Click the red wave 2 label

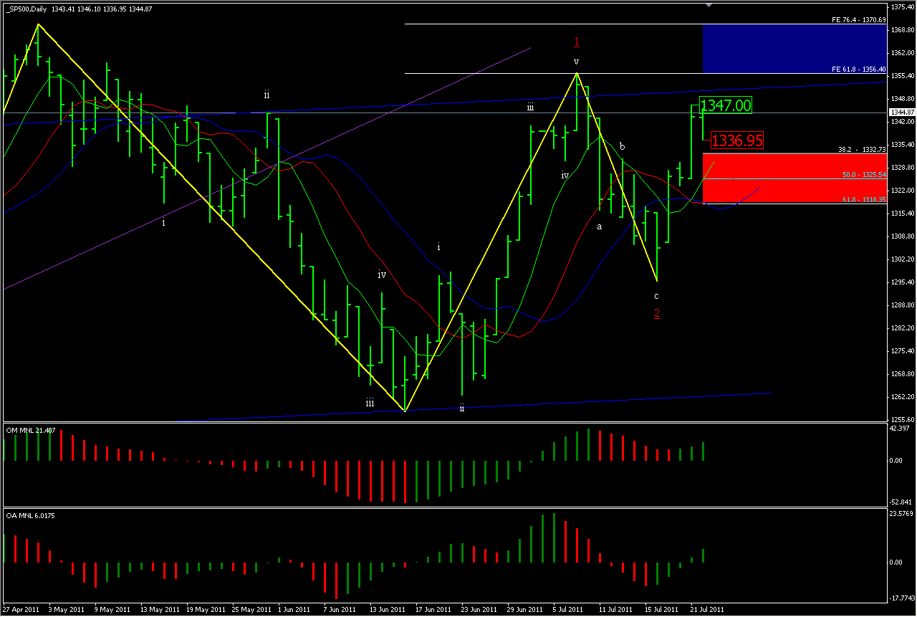click(x=656, y=313)
